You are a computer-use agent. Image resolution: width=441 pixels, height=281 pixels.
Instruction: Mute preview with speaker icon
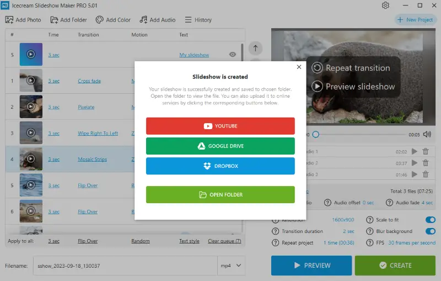tap(427, 134)
